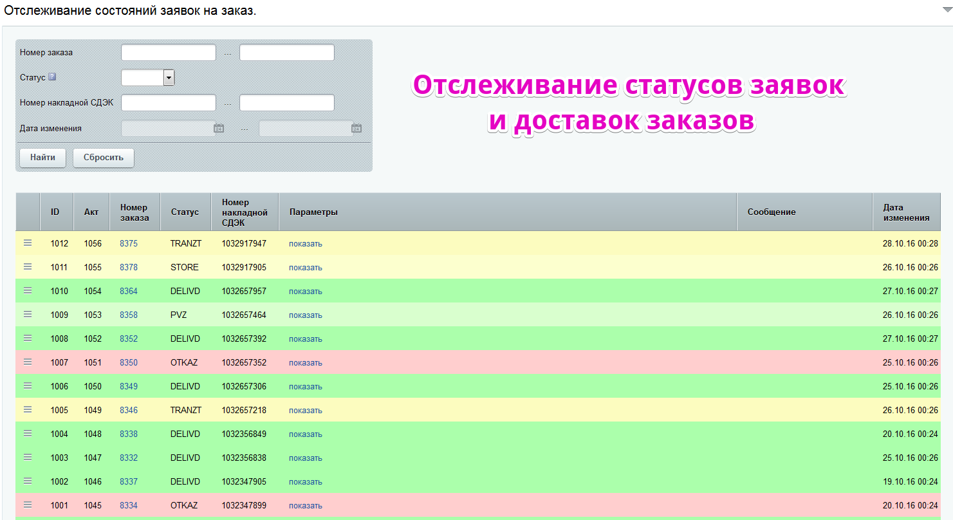
Task: Open calendar for end change date
Action: coord(356,128)
